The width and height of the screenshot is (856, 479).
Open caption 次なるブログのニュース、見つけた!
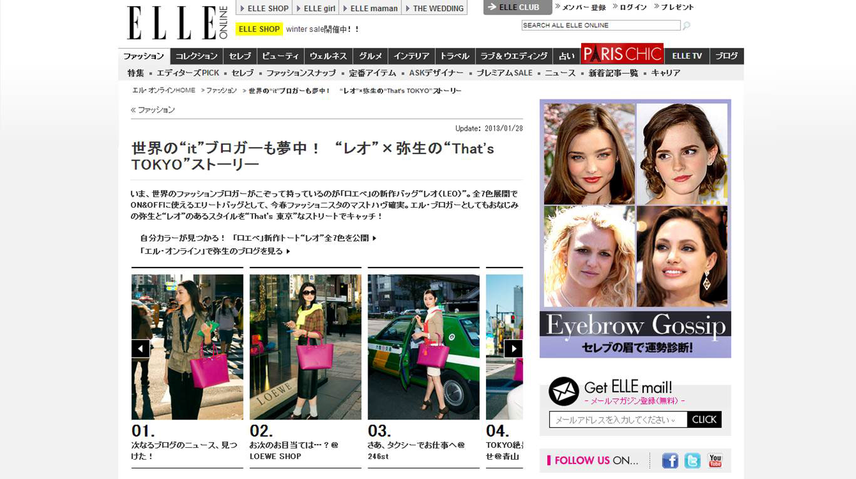(x=185, y=451)
